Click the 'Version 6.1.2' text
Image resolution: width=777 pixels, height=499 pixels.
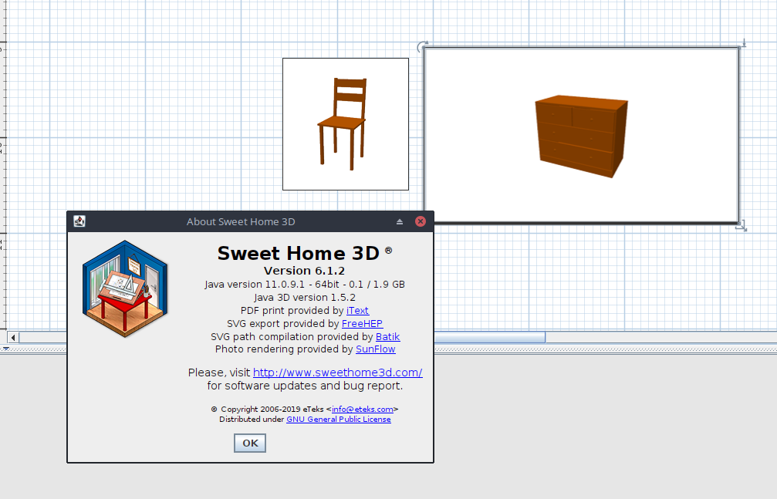(304, 271)
